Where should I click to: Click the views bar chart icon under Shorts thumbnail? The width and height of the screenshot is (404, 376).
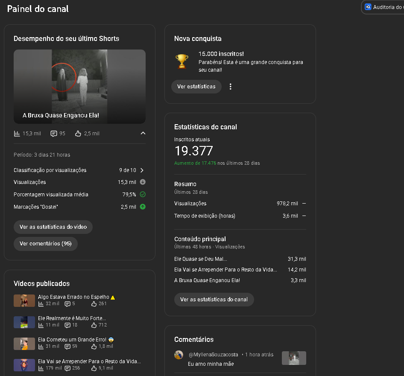17,134
